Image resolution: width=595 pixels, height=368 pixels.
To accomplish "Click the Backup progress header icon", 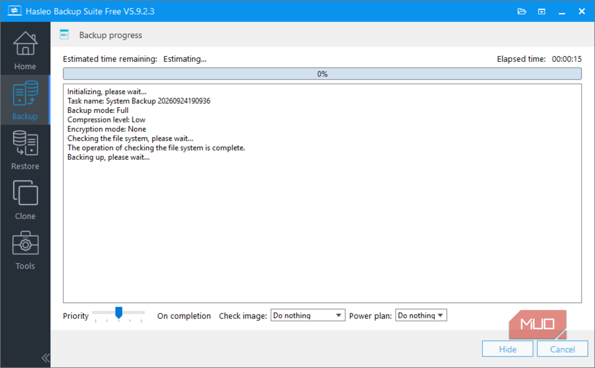I will click(65, 35).
